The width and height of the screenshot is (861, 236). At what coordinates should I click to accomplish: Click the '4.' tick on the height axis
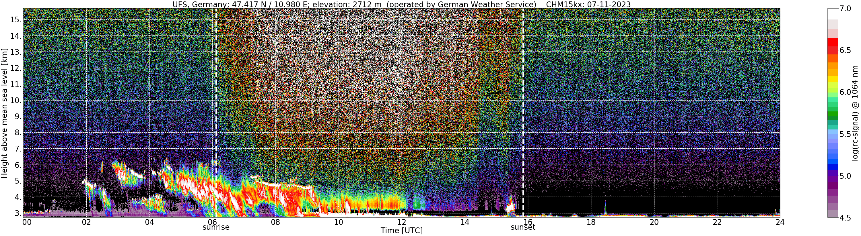(18, 197)
